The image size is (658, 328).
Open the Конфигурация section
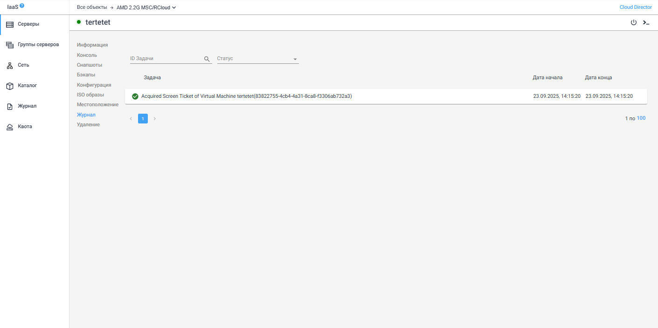coord(94,85)
